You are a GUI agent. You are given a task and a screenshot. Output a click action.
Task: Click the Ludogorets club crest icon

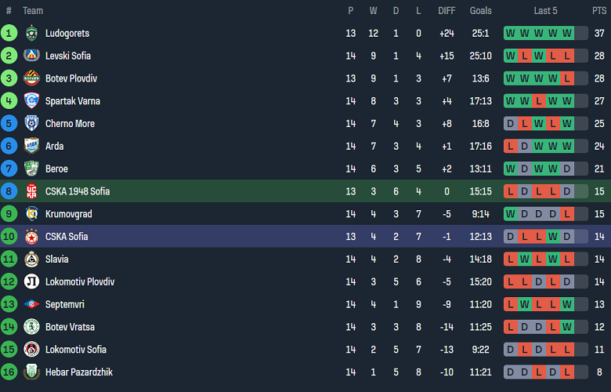(x=31, y=33)
